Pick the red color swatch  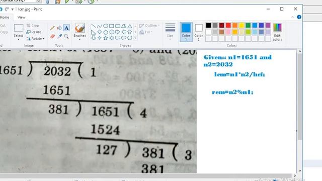pos(228,25)
